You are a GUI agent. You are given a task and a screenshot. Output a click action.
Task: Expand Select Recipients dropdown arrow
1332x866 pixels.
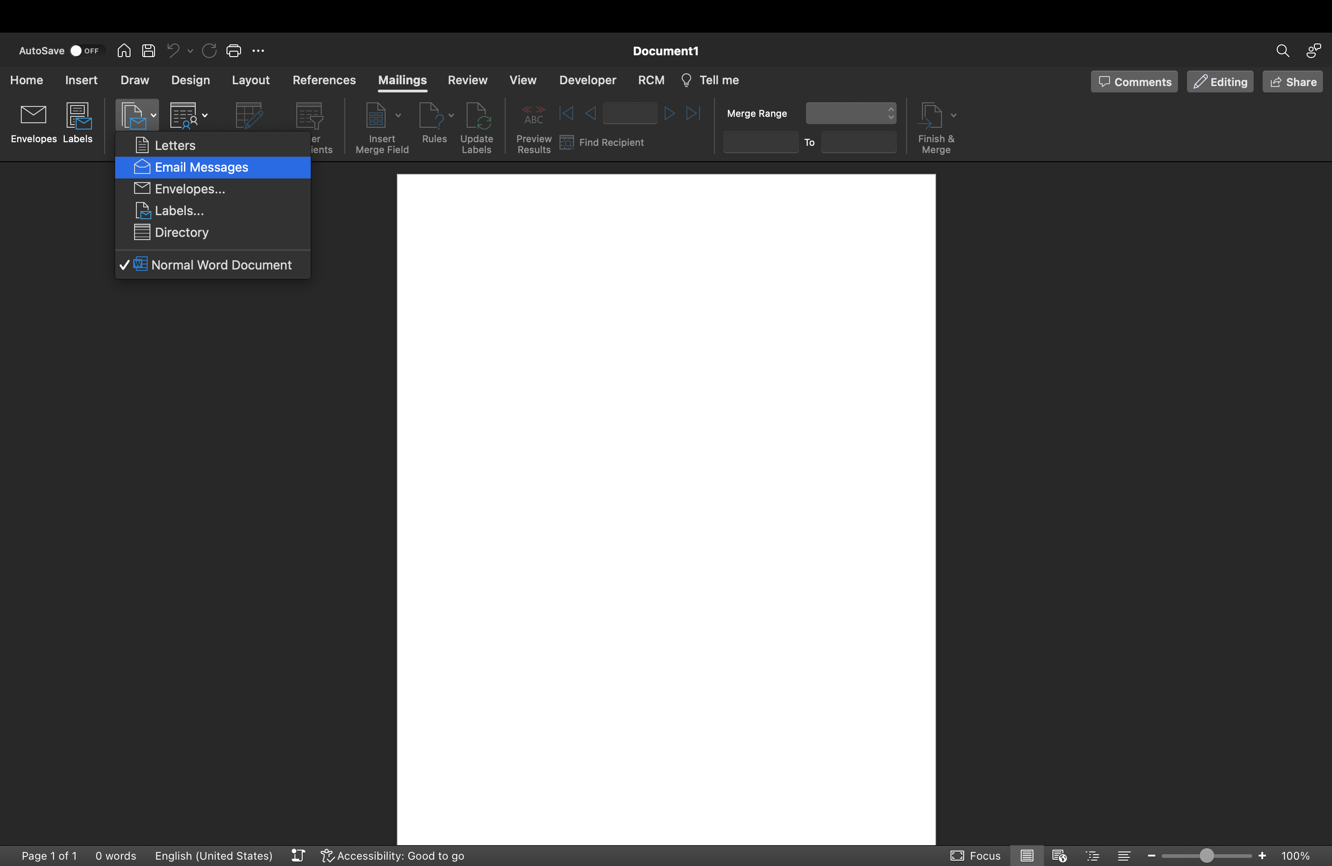(x=205, y=115)
